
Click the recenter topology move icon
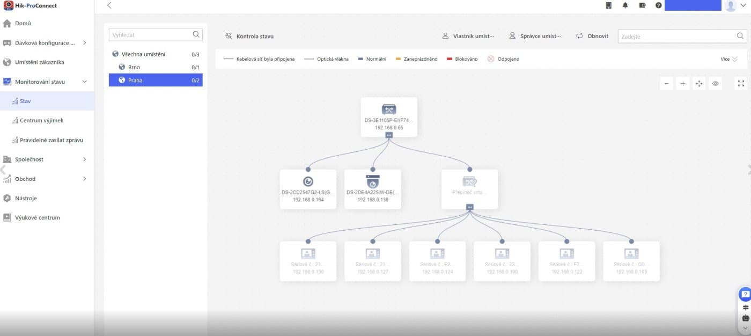(x=699, y=84)
